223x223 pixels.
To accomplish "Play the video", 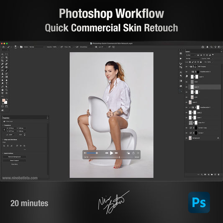I will click(111, 153).
